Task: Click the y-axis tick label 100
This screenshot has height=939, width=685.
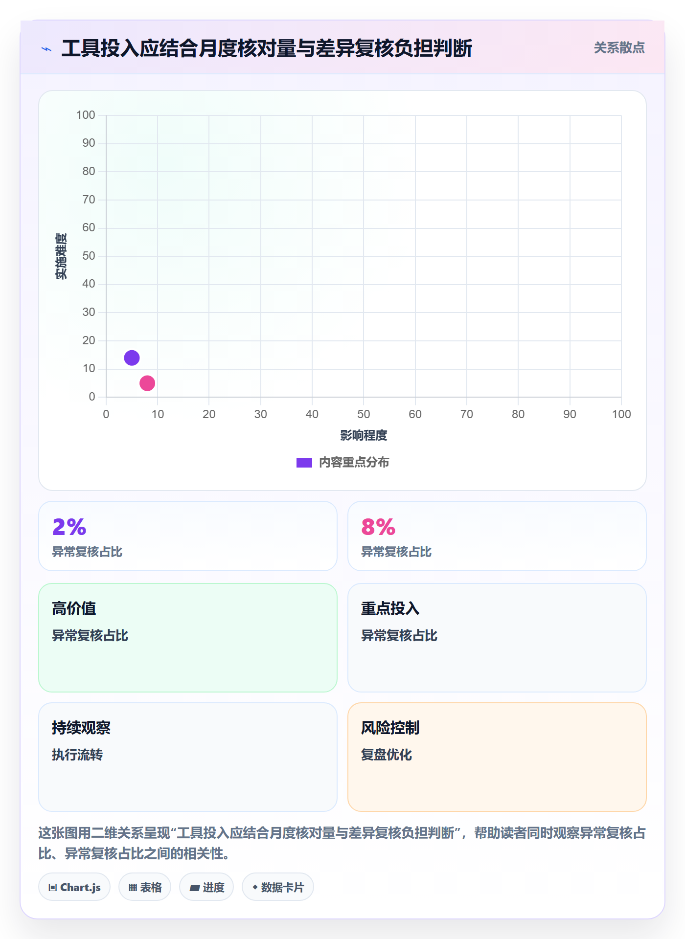Action: coord(86,115)
